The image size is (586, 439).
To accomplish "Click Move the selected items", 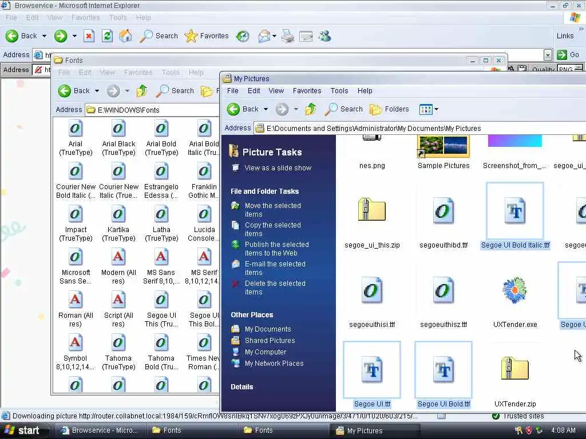I will (x=272, y=210).
